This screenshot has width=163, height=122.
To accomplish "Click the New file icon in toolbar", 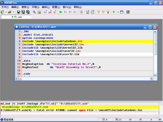I will point(2,12).
